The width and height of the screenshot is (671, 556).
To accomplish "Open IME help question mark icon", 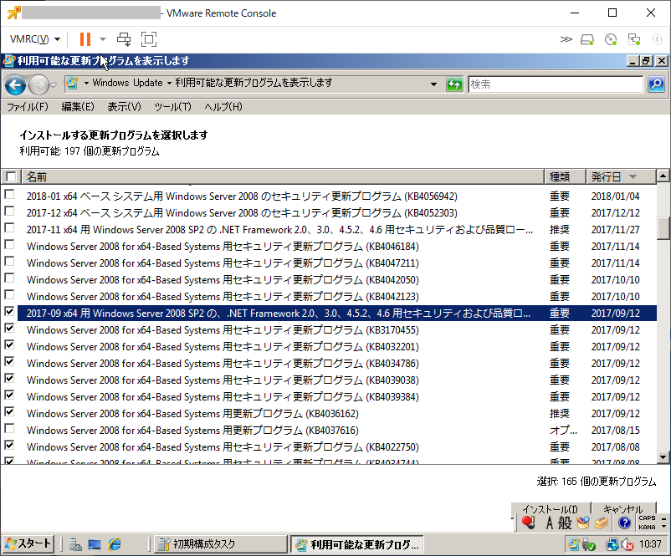I will (x=624, y=523).
